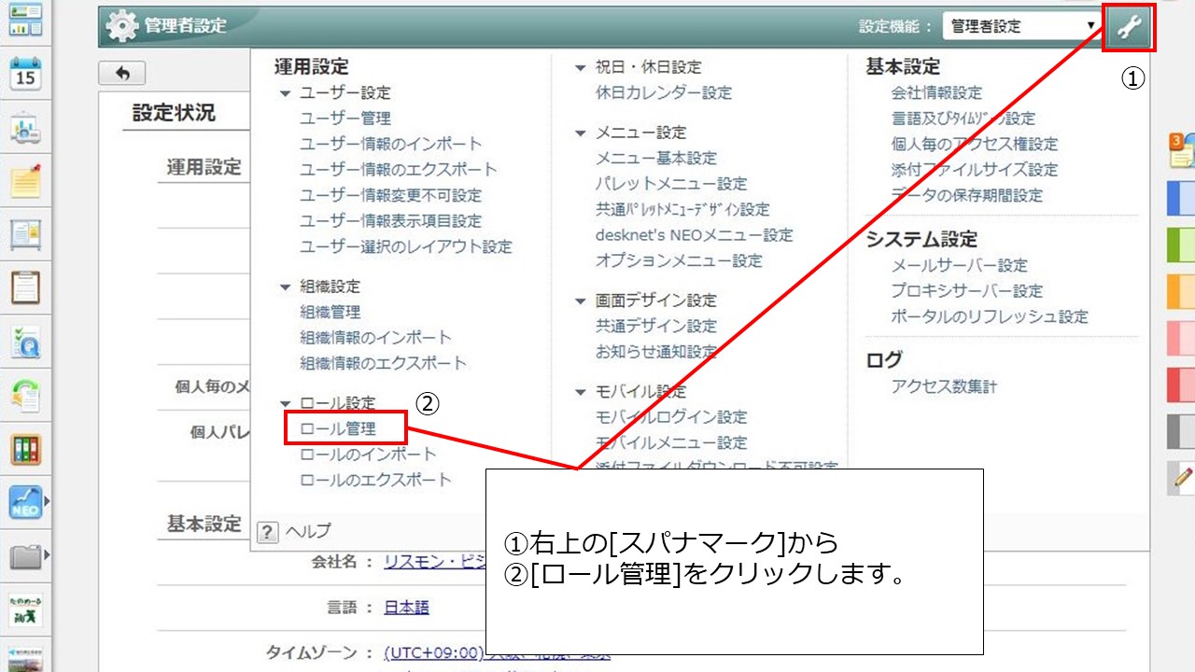Open アクセス数集計 under ログ
Image resolution: width=1195 pixels, height=672 pixels.
tap(945, 386)
